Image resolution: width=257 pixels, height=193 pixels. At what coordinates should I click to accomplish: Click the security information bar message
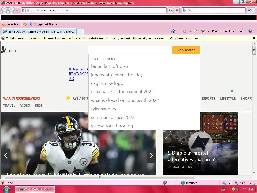click(103, 38)
